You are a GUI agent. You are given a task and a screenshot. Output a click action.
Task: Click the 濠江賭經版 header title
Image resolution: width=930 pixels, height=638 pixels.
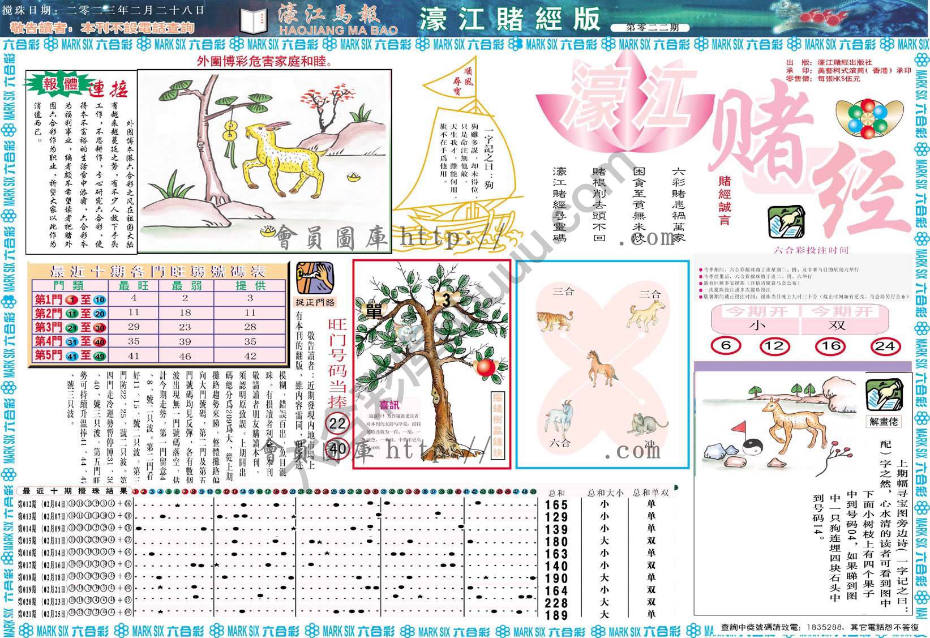[509, 19]
